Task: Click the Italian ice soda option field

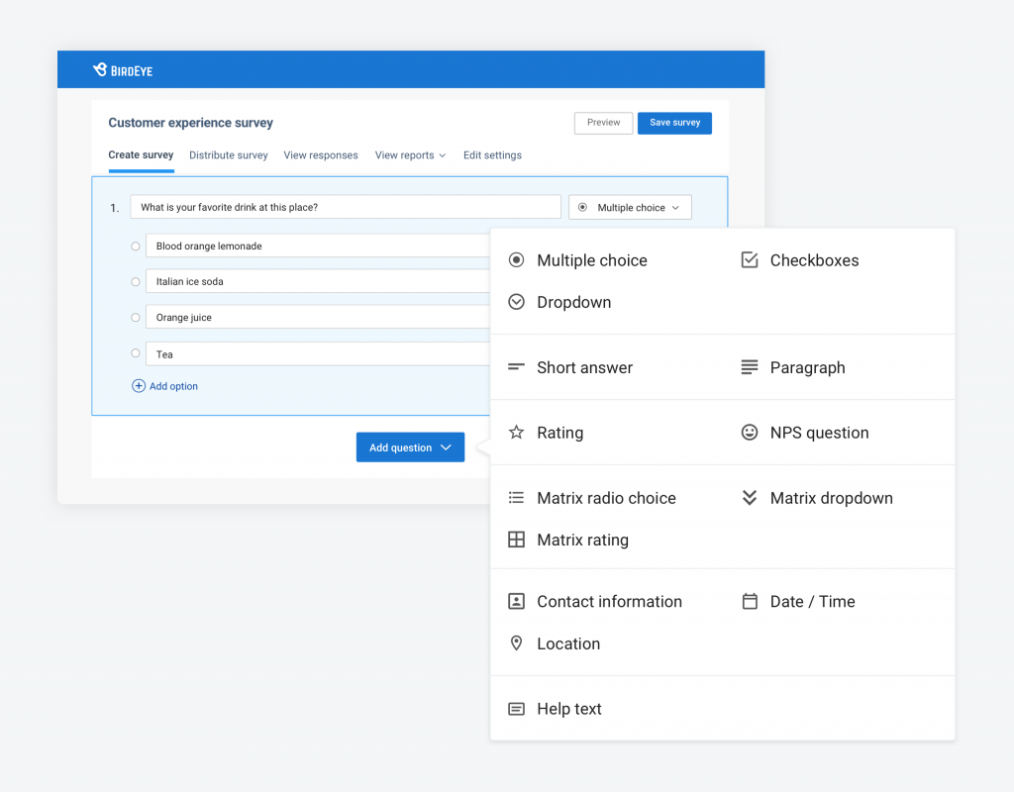Action: click(x=318, y=281)
